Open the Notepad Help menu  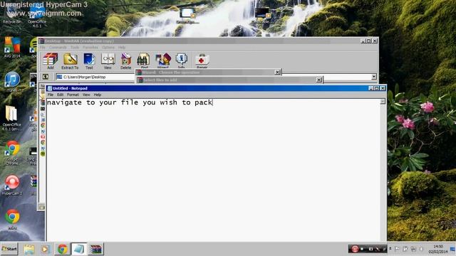98,95
